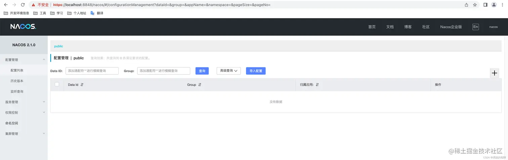This screenshot has height=160, width=508.
Task: Open the nacos user menu
Action: coord(493,27)
